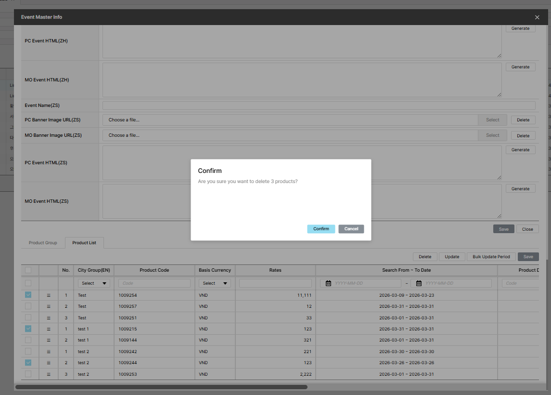This screenshot has width=551, height=395.
Task: Cancel the delete confirmation dialog
Action: (x=351, y=229)
